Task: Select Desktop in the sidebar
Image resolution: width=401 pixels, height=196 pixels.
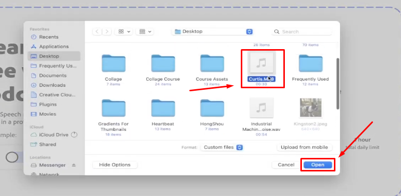Action: tap(54, 56)
